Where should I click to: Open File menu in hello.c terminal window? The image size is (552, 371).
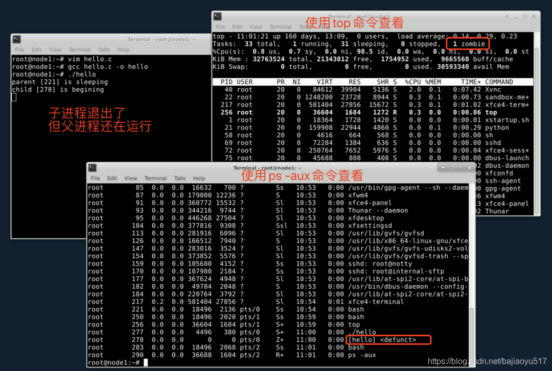(x=20, y=50)
